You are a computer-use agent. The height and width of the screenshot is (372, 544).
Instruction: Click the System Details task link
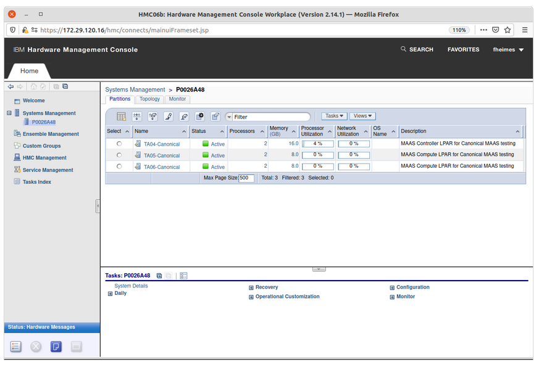click(x=131, y=286)
